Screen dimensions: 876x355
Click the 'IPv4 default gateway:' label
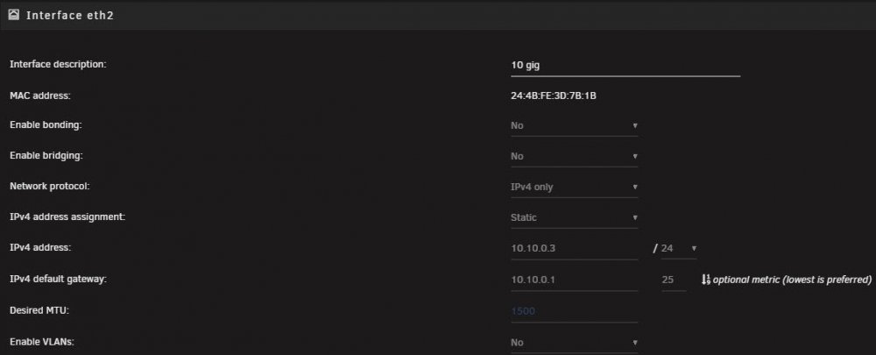coord(58,279)
